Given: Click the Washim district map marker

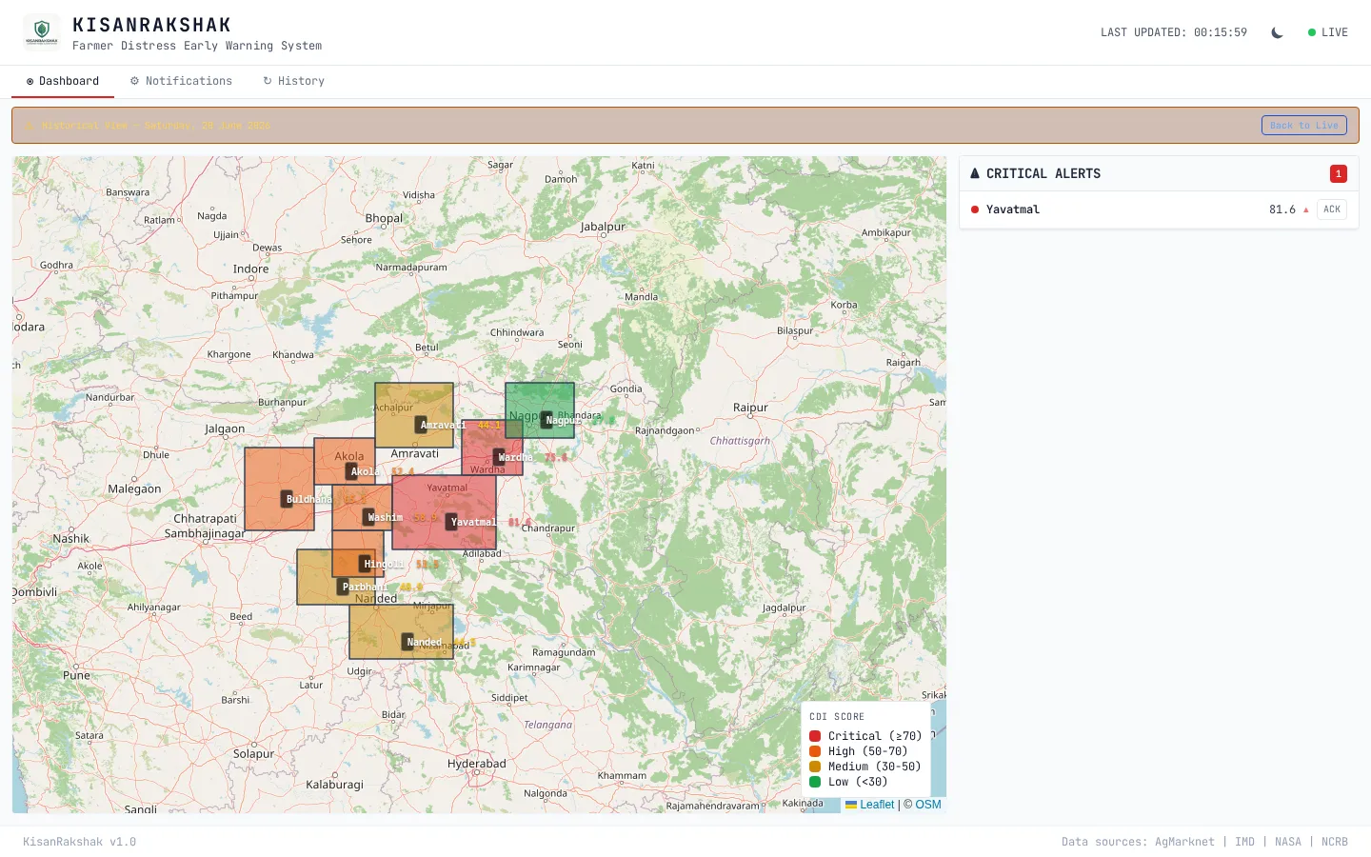Looking at the screenshot, I should point(368,517).
